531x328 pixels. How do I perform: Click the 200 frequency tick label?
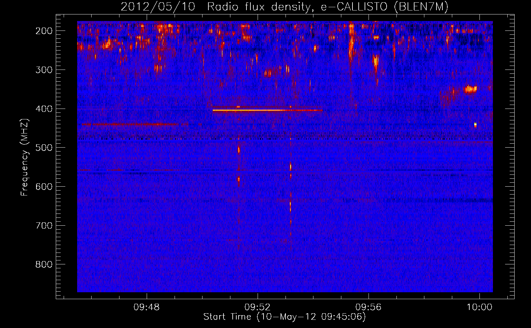(44, 31)
